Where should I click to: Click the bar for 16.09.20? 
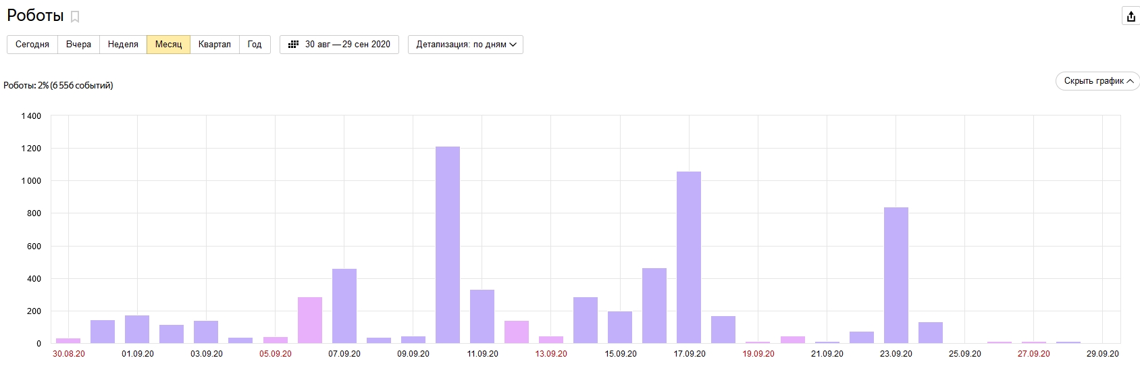654,305
